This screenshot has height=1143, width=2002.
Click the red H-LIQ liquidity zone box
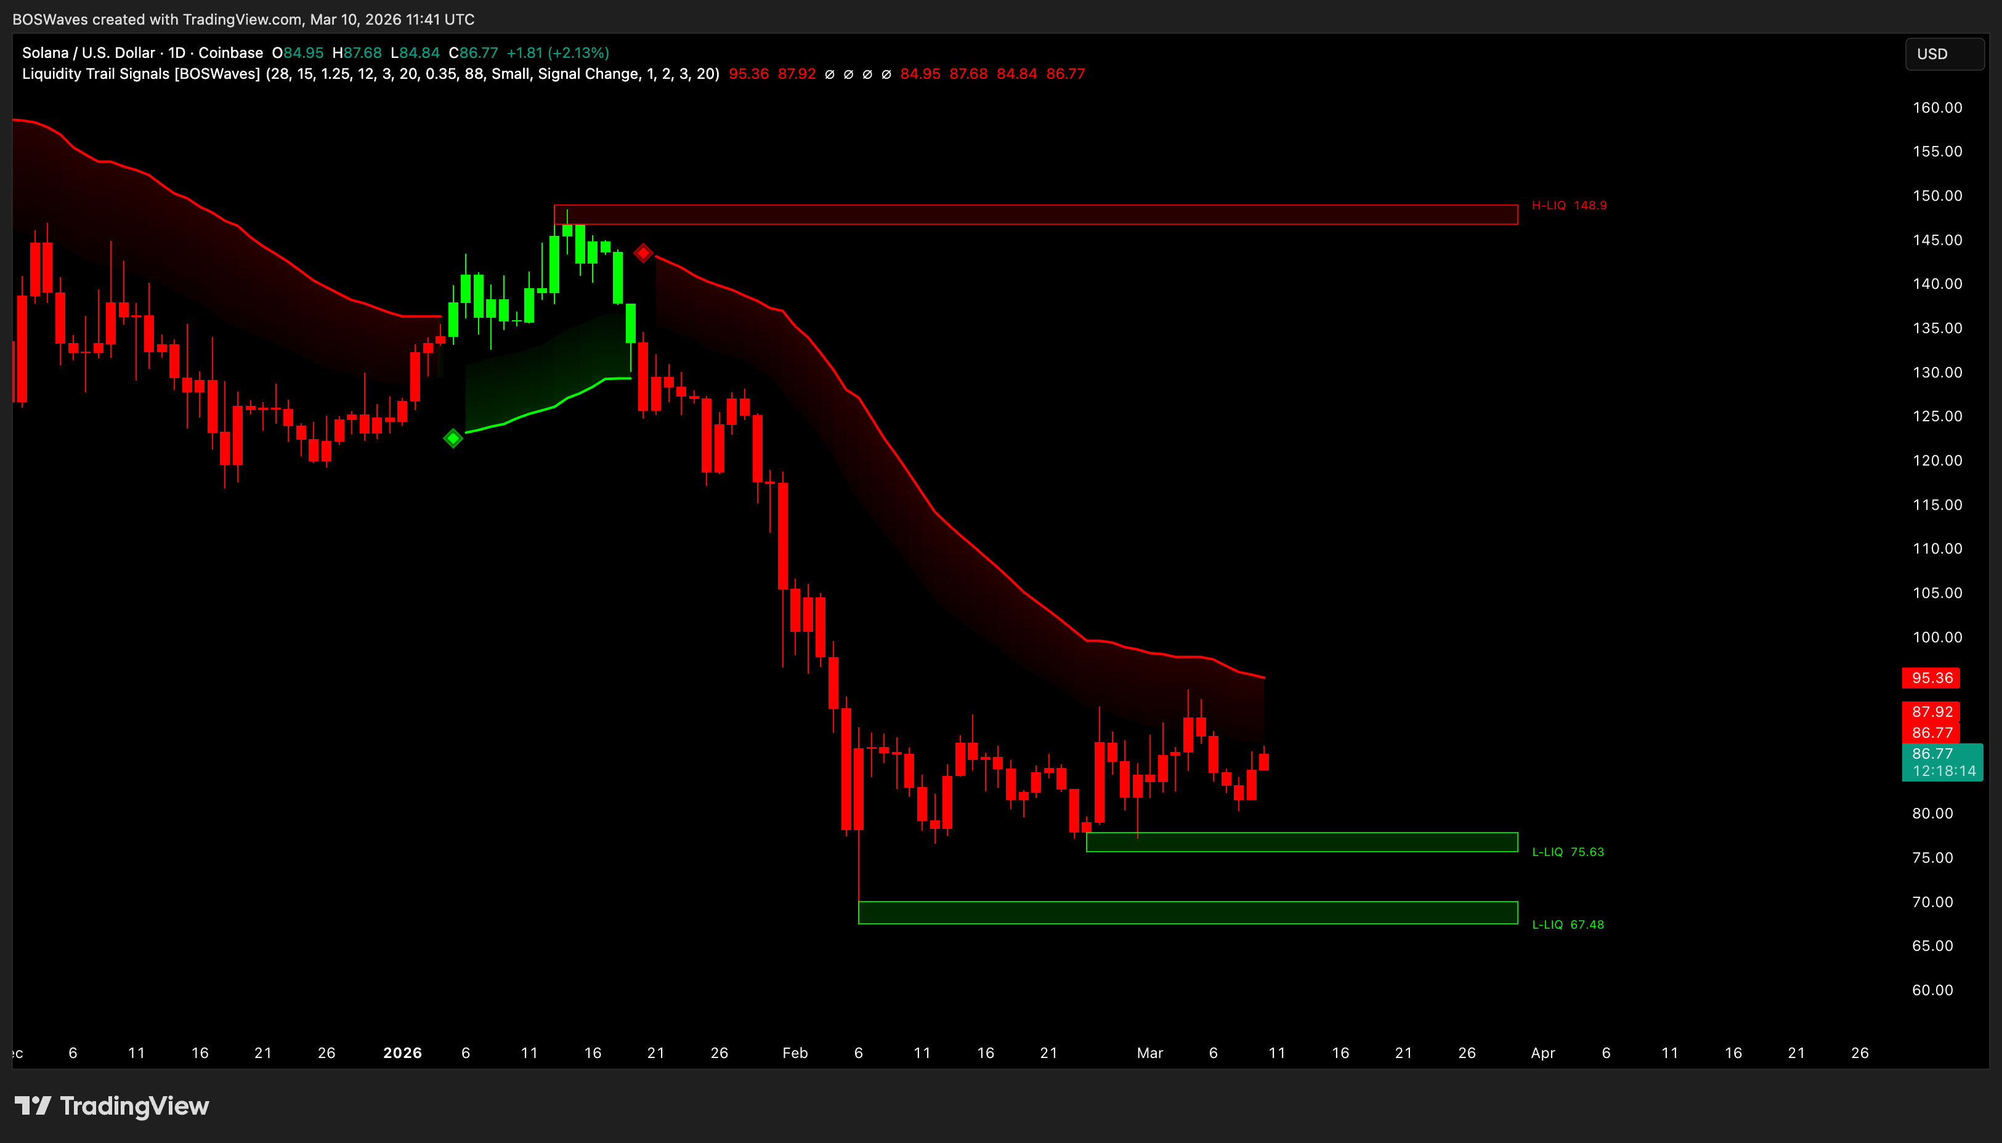[x=1035, y=214]
